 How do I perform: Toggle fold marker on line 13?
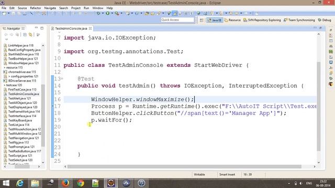[62, 79]
